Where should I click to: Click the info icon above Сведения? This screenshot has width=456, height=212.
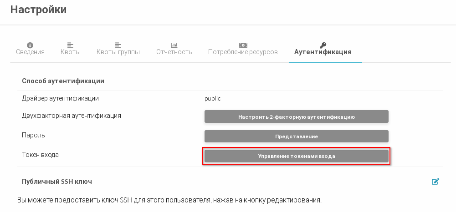tap(30, 45)
